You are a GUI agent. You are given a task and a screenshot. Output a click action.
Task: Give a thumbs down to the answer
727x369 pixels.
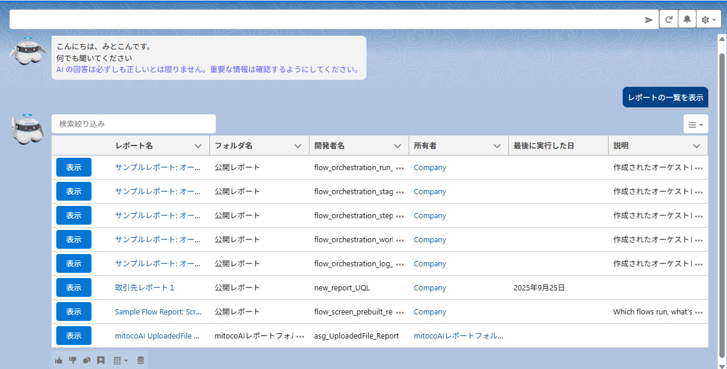point(72,360)
